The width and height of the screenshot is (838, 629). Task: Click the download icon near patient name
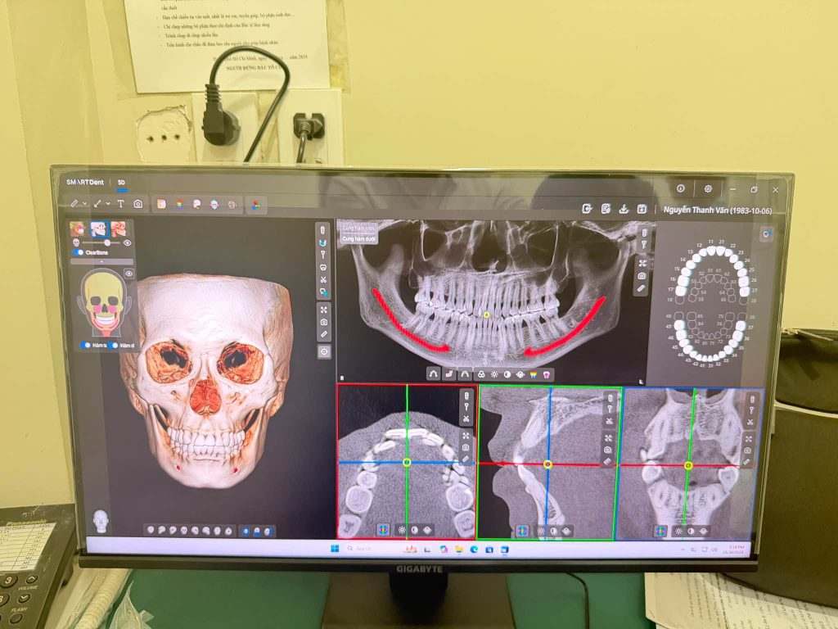point(624,209)
